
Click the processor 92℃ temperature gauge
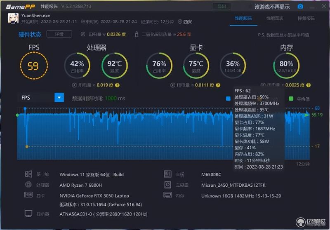tap(115, 66)
